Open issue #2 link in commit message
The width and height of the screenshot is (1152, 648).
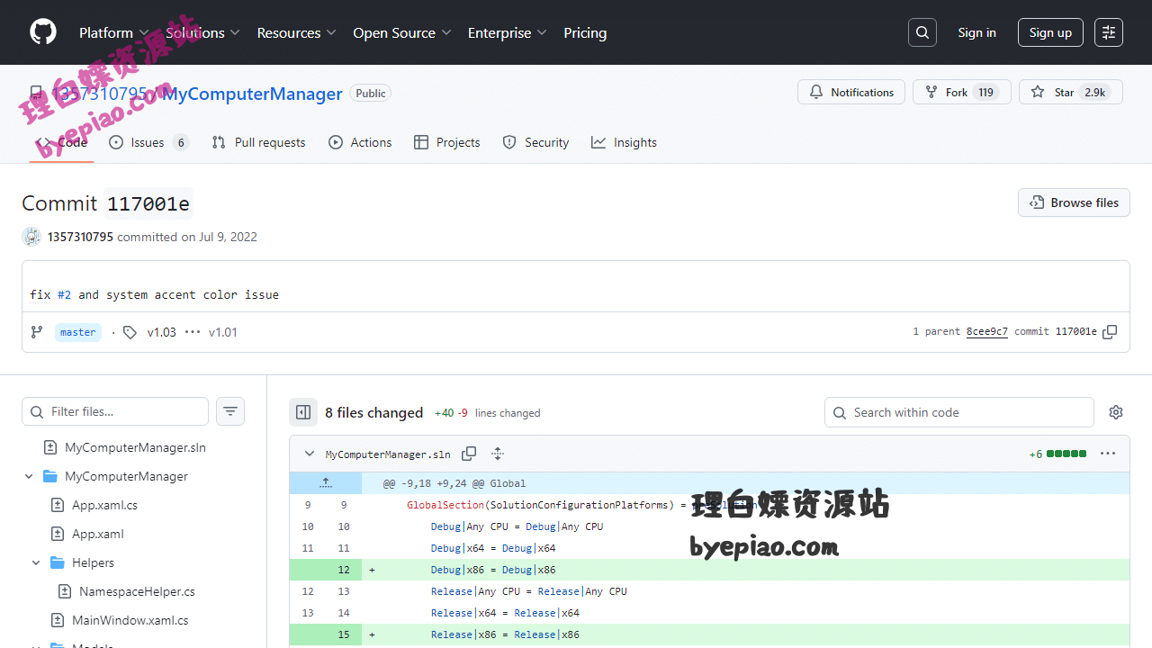[64, 294]
